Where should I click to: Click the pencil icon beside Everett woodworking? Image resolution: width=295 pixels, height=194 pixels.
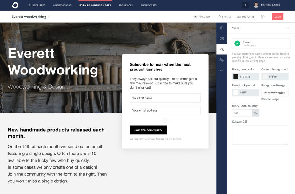pyautogui.click(x=49, y=17)
